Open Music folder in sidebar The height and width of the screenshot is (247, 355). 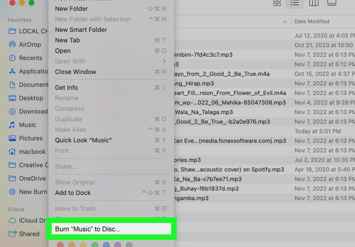[22, 125]
